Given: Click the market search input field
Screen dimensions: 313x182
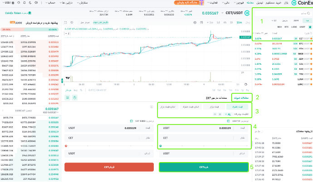Looking at the screenshot, I should pyautogui.click(x=283, y=13).
